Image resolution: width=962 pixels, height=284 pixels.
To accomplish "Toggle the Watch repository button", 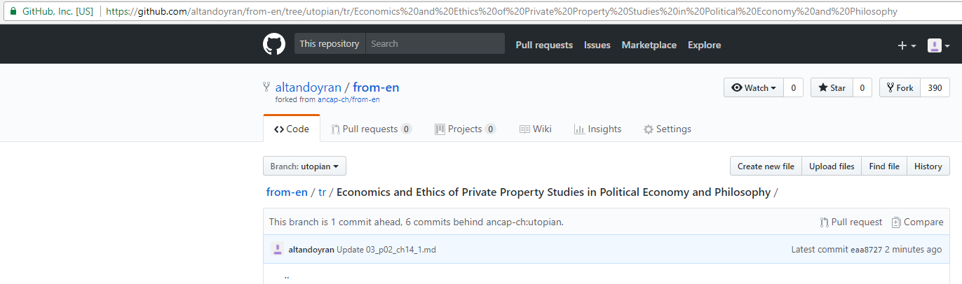I will coord(754,87).
